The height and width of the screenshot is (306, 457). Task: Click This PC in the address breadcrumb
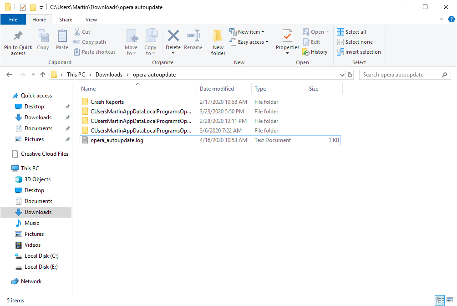tap(76, 75)
